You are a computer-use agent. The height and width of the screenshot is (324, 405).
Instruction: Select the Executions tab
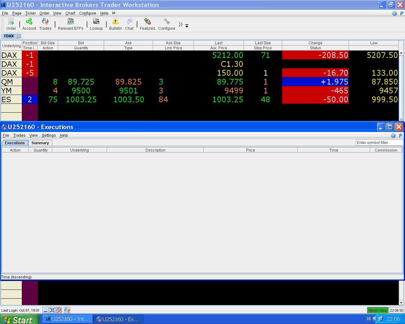(x=15, y=143)
